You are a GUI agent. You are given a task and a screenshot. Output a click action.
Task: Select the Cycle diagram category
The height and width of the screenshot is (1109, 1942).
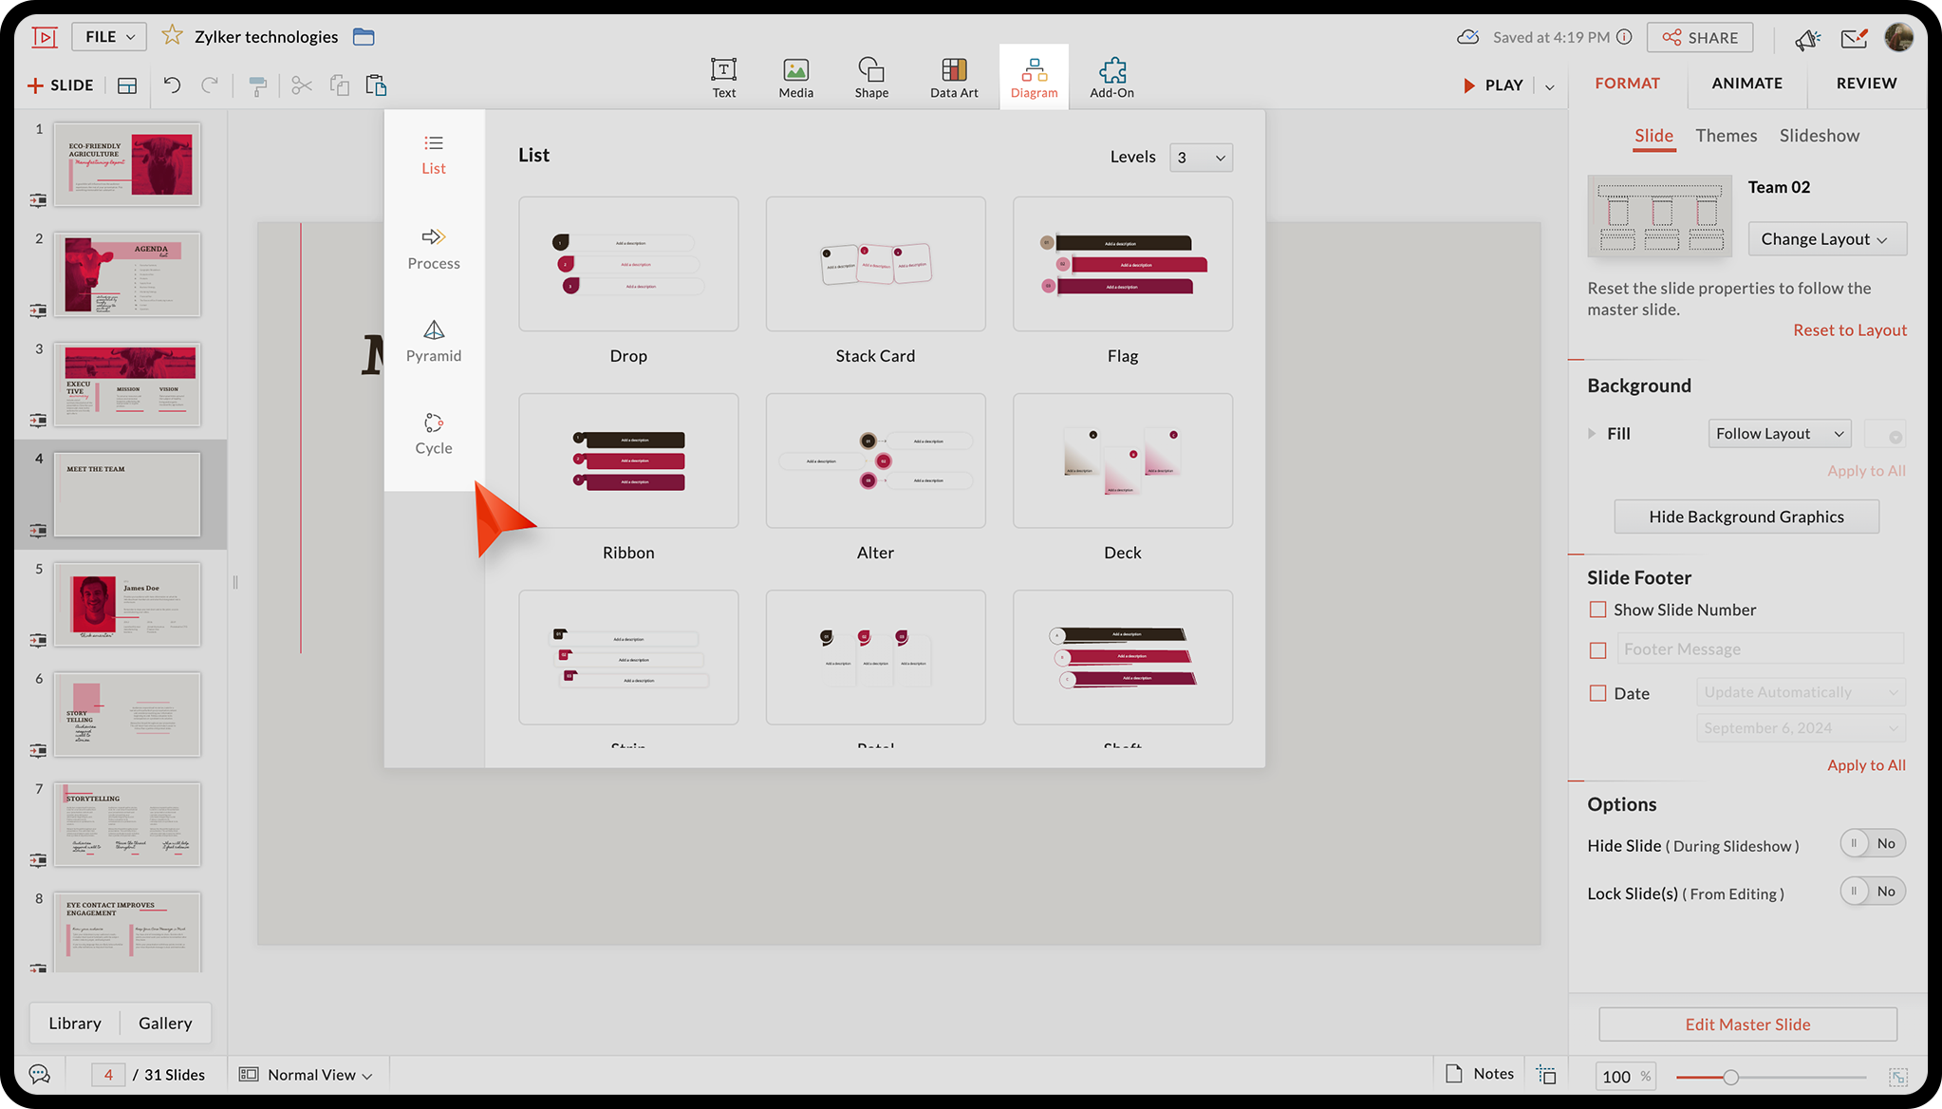[x=434, y=434]
